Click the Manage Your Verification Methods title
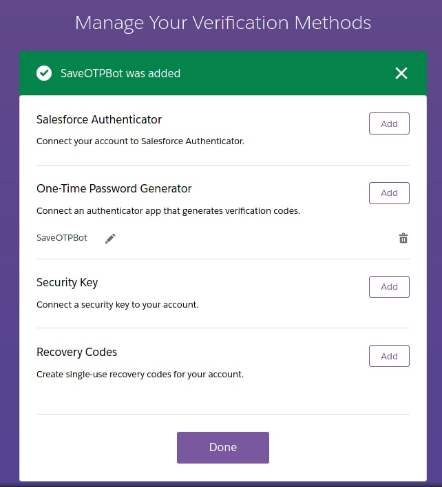 (x=223, y=23)
